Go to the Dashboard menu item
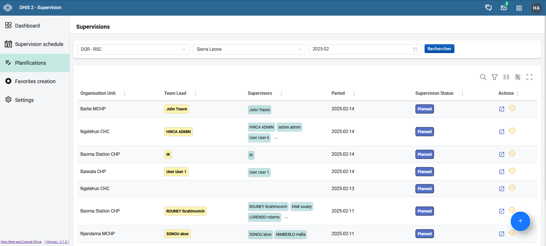Viewport: 546px width, 246px height. click(35, 26)
